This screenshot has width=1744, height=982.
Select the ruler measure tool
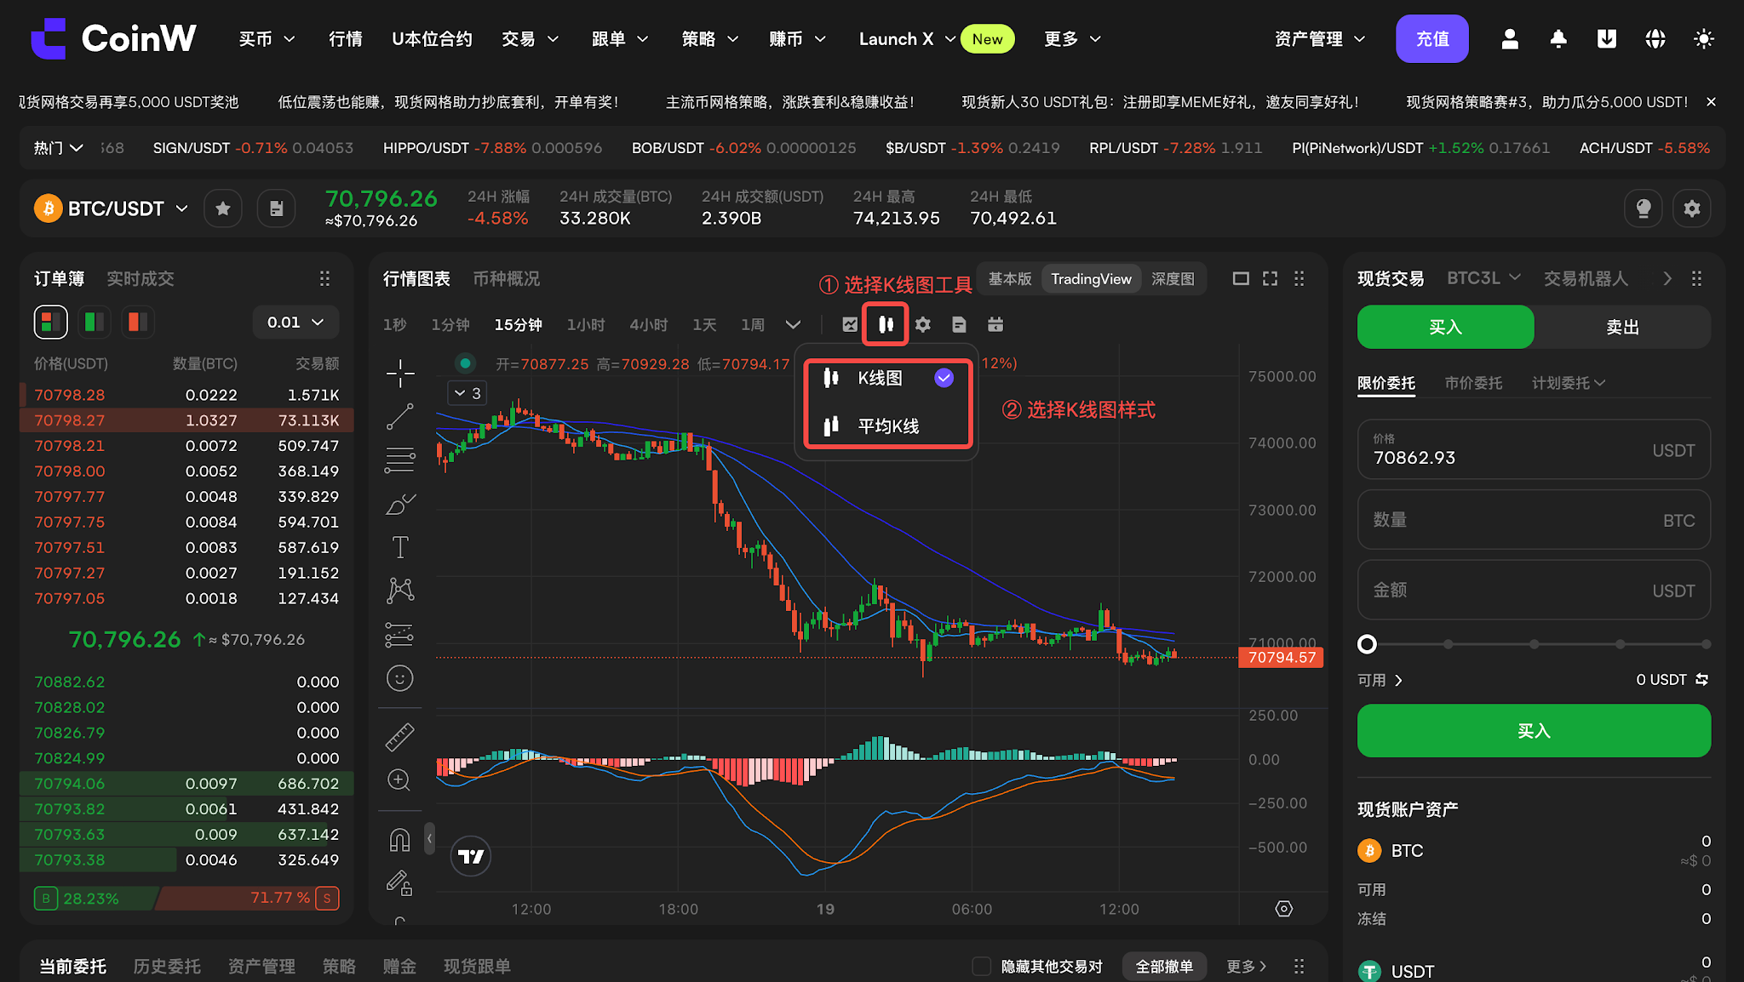click(400, 737)
